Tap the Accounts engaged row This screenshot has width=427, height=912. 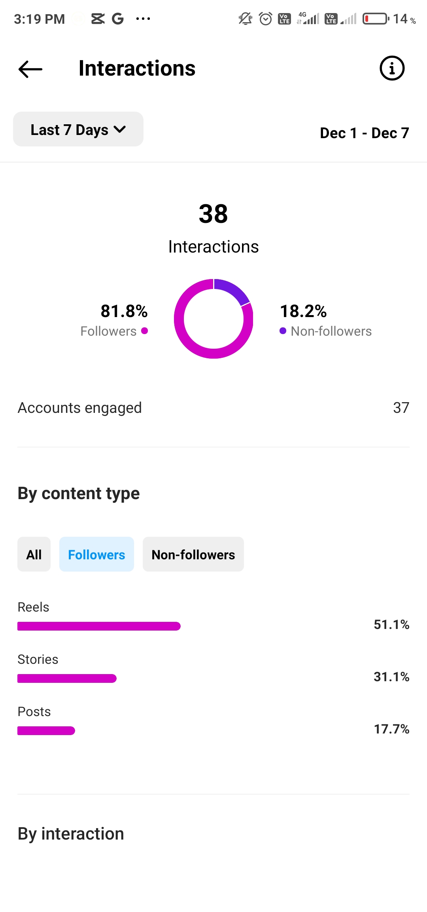tap(213, 408)
